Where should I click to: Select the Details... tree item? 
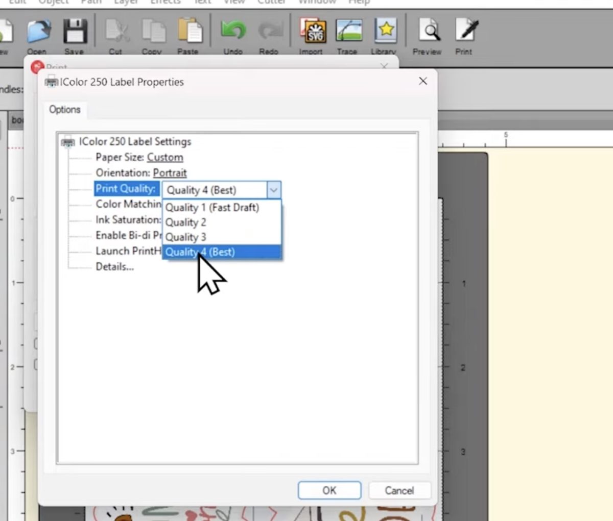[115, 266]
